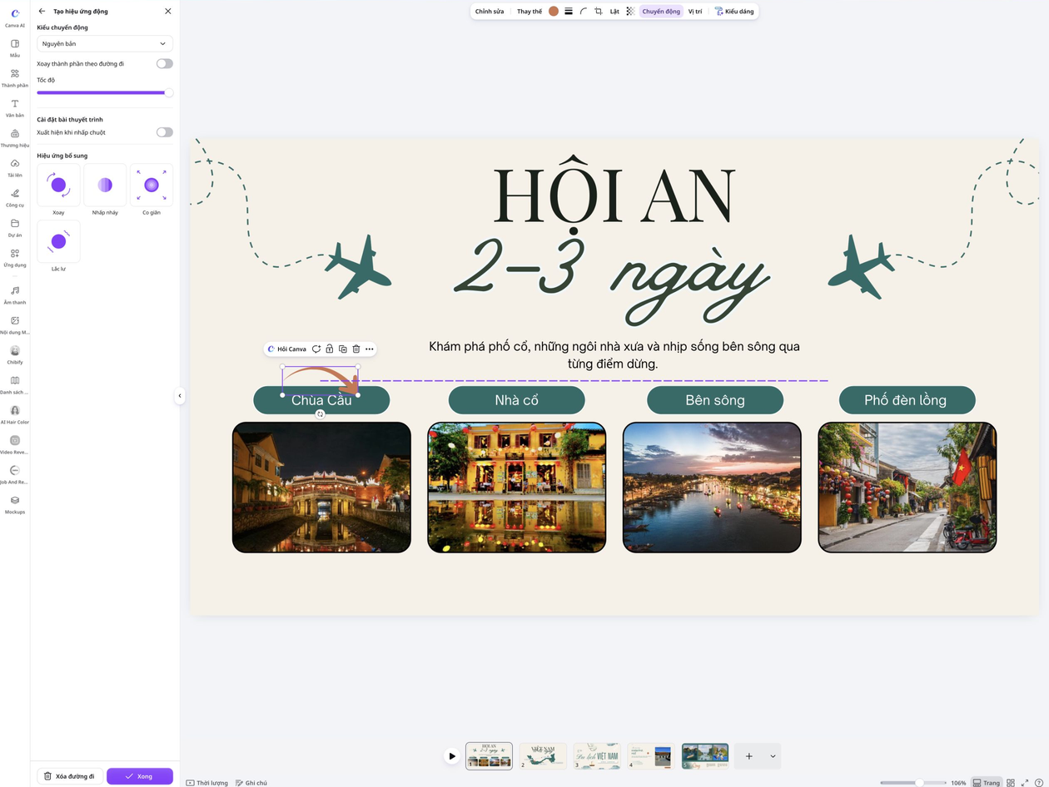Collapse the side panel with the arrow handle

pos(180,396)
